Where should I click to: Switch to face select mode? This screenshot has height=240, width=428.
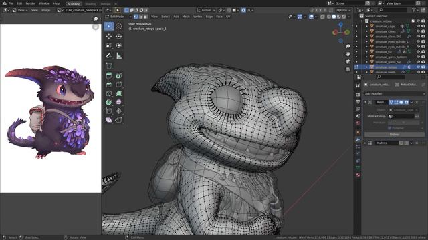click(146, 17)
